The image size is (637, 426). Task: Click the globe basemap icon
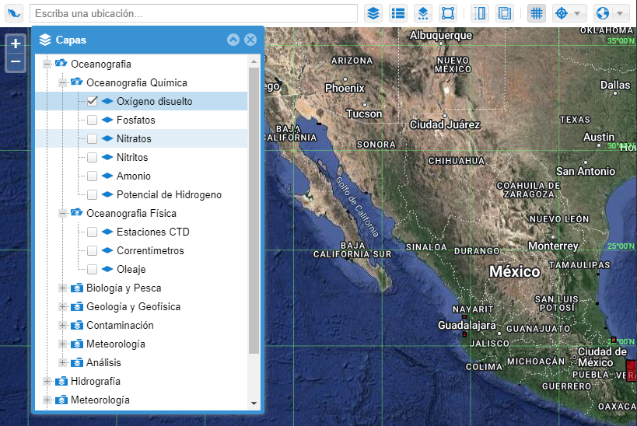602,13
